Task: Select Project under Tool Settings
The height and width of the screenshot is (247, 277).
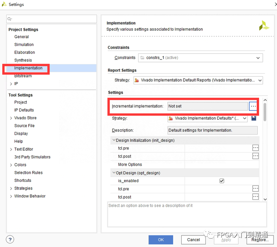Action: pos(20,102)
